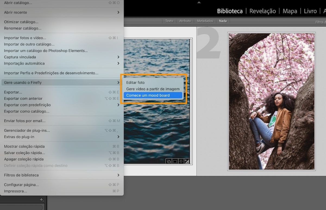Screen dimensions: 326x210
Task: Expand the Abrir recente submenu
Action: click(x=15, y=12)
